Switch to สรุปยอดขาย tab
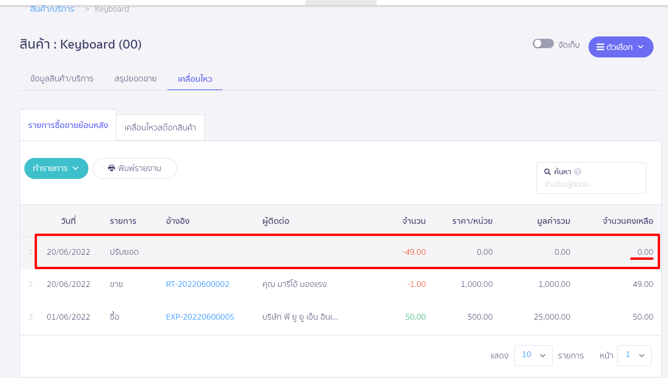The image size is (668, 378). 136,78
